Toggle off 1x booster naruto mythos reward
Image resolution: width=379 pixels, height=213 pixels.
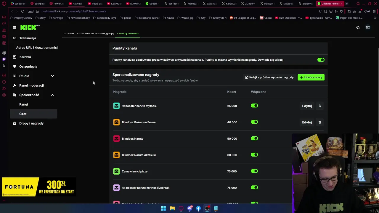[x=254, y=106]
